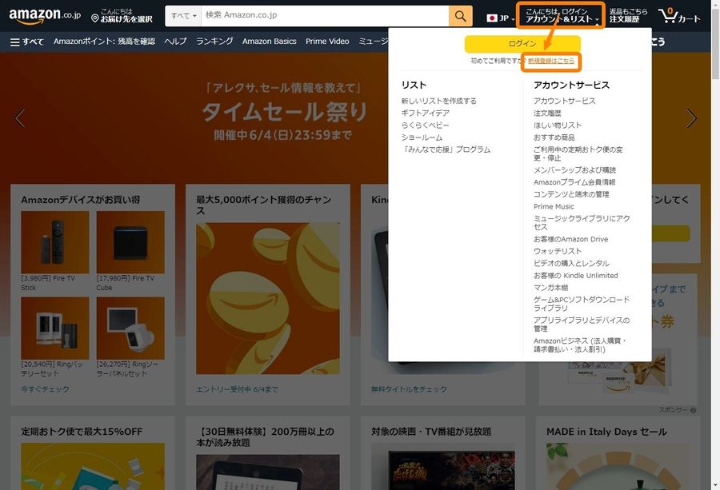This screenshot has height=490, width=720.
Task: Select 新しいリストを作成する
Action: pos(439,101)
